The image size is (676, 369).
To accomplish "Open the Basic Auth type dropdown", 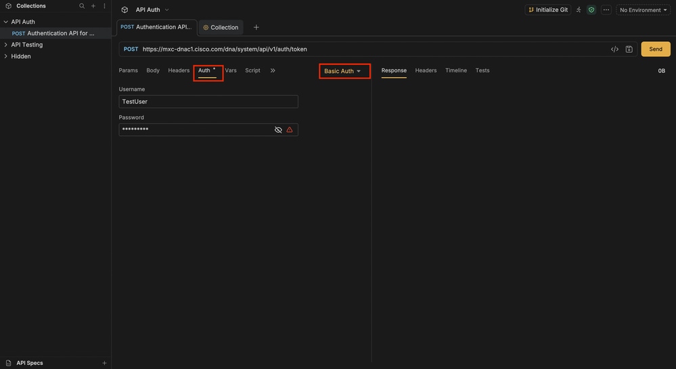I will [x=342, y=71].
